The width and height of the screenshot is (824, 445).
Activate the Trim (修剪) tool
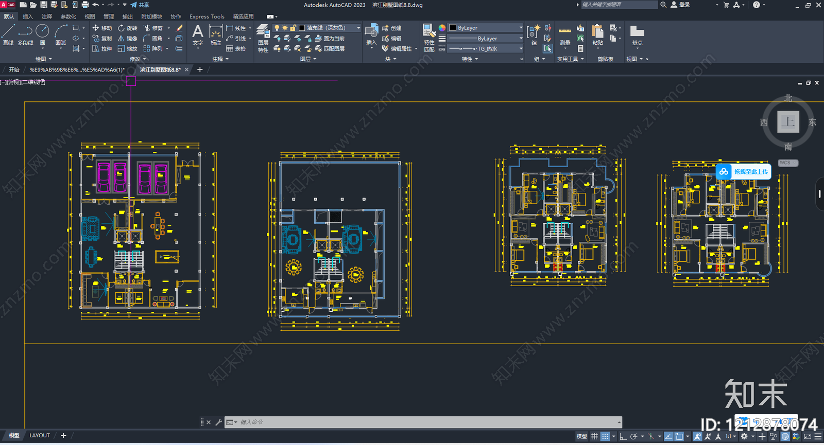click(x=153, y=28)
